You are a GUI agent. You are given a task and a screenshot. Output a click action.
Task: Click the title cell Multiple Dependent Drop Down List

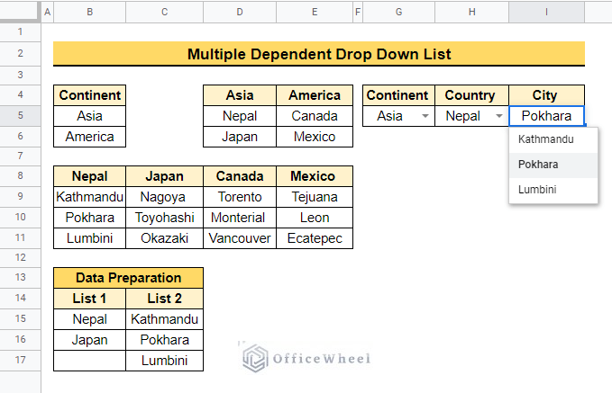[x=318, y=54]
